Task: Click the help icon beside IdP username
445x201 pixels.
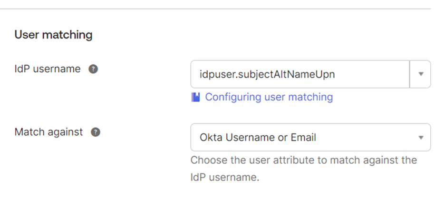Action: (x=93, y=69)
